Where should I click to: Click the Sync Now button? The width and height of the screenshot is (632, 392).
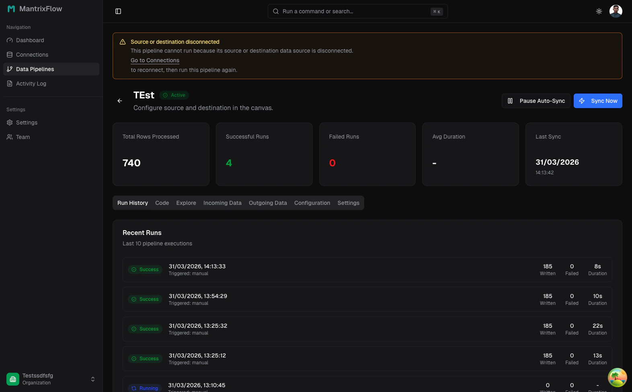(x=598, y=101)
